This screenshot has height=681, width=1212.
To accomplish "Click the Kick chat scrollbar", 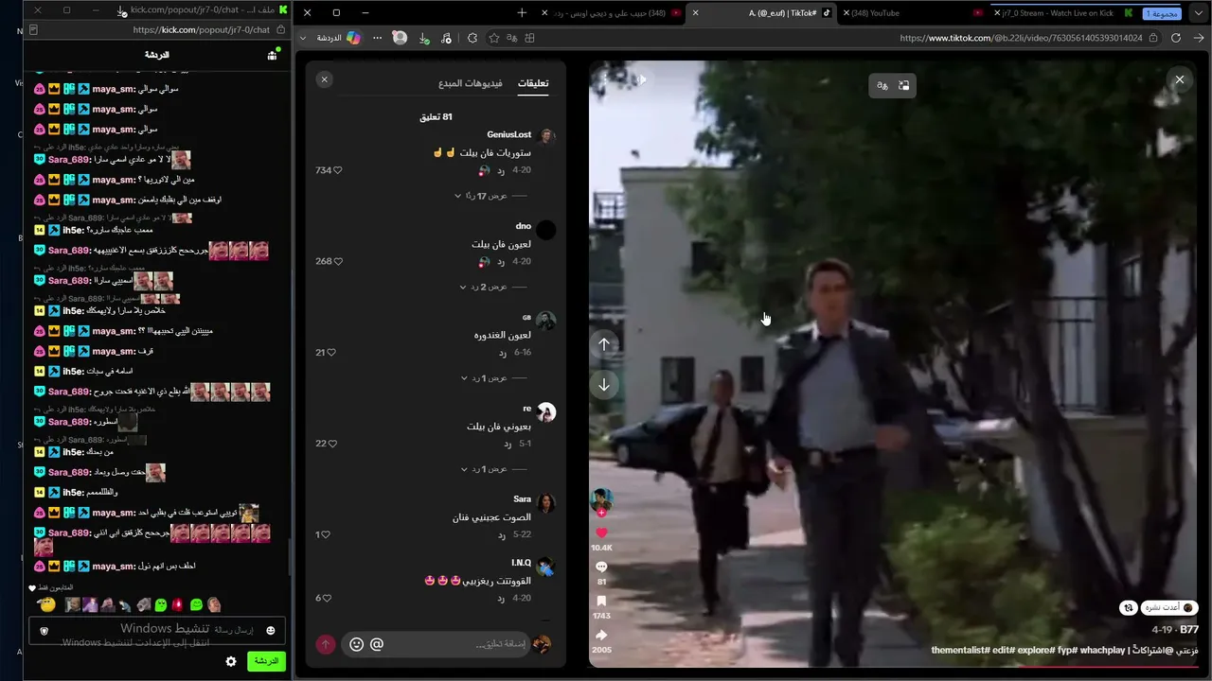I will 290,558.
